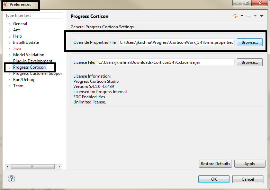The width and height of the screenshot is (270, 190).
Task: Click 'Progress Corticon Studio' license text
Action: (96, 81)
